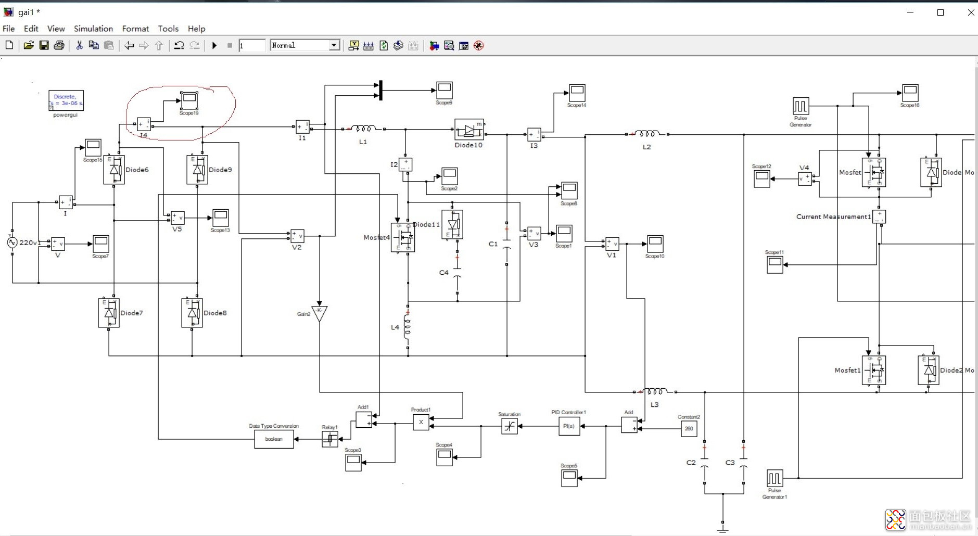This screenshot has width=978, height=536.
Task: Select the Diode6 block
Action: (x=114, y=170)
